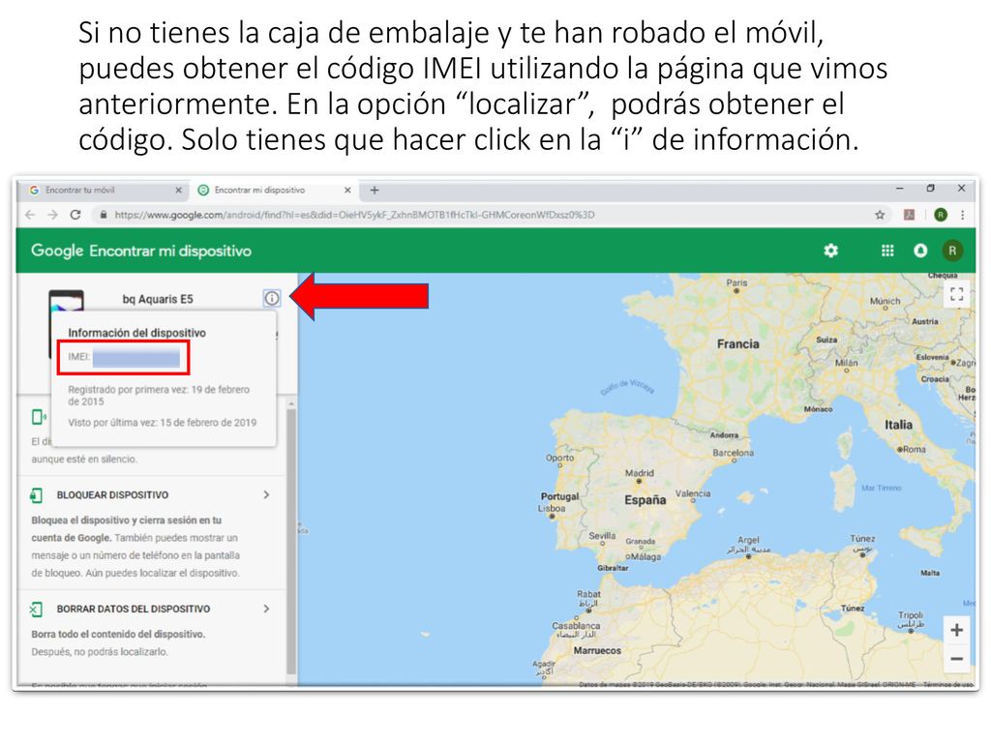Open a new browser tab with plus
This screenshot has height=743, width=991.
tap(375, 190)
